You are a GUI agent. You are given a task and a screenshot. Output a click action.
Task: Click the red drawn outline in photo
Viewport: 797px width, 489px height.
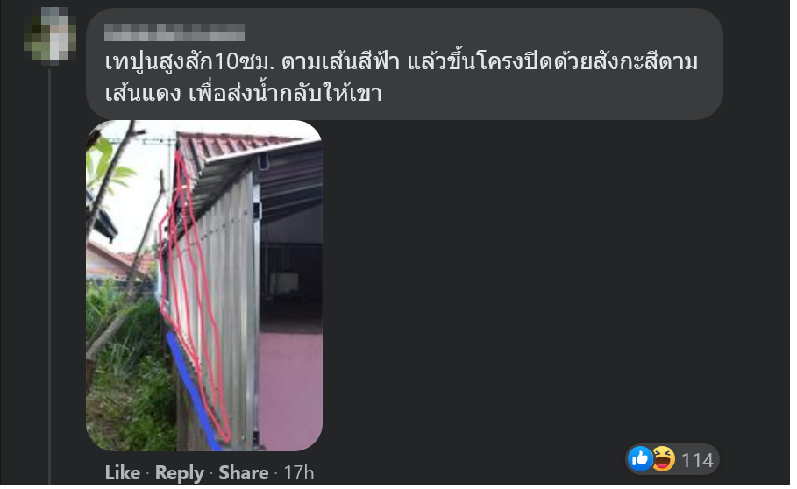[193, 294]
